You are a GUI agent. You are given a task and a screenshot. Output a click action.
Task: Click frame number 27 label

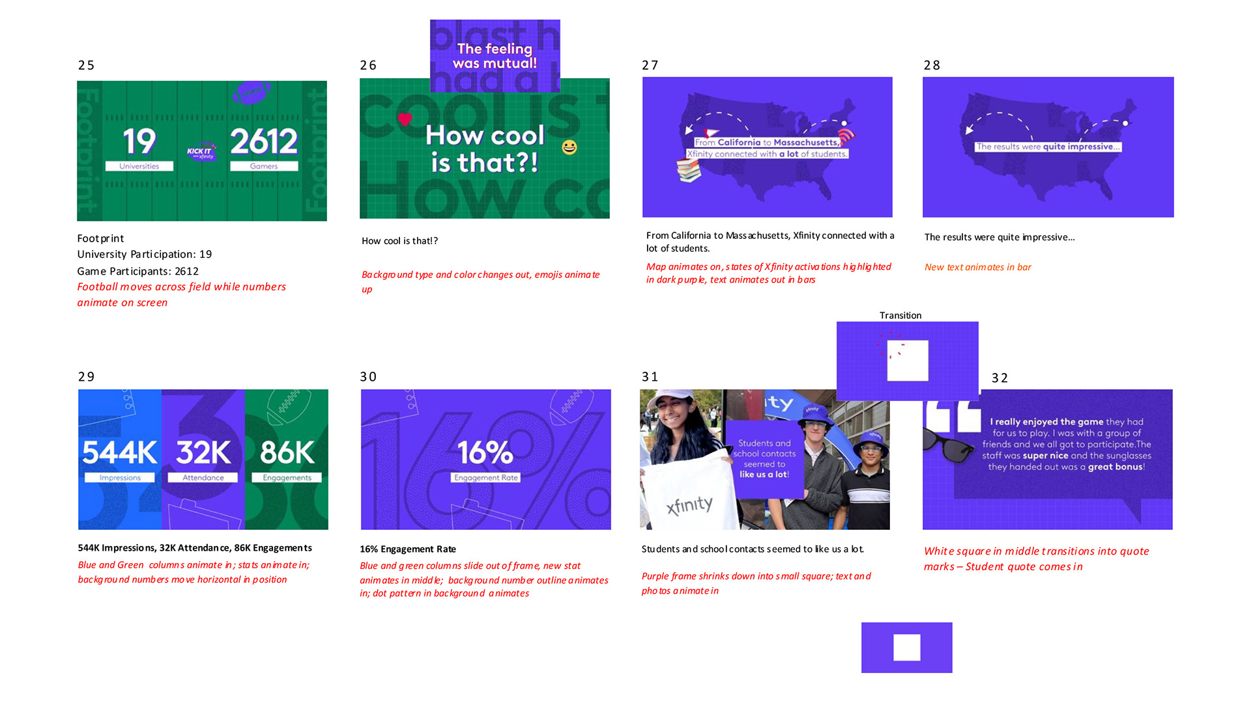pyautogui.click(x=650, y=65)
